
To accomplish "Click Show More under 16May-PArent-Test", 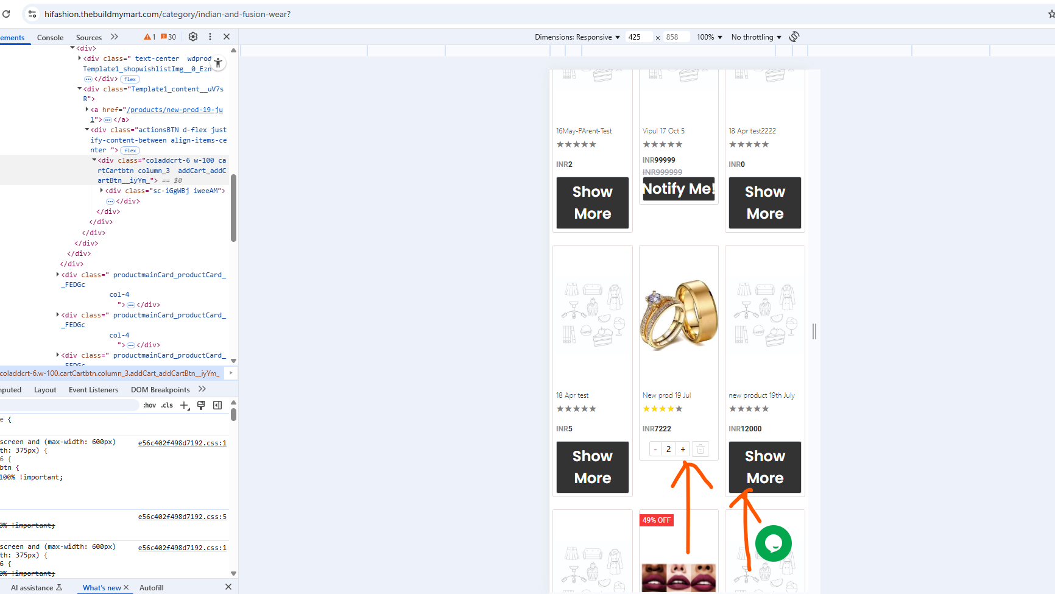I will coord(592,203).
